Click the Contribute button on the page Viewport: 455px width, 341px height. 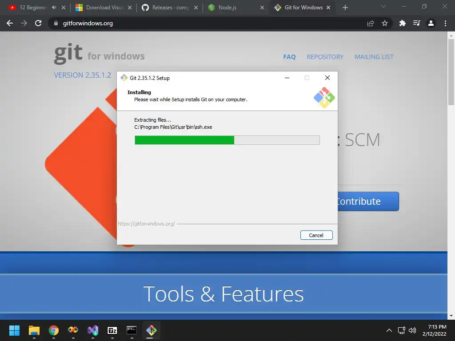pos(368,201)
